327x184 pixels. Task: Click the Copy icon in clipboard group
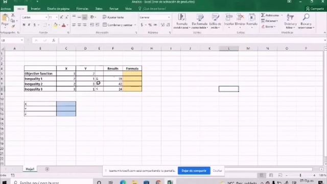tap(13, 20)
